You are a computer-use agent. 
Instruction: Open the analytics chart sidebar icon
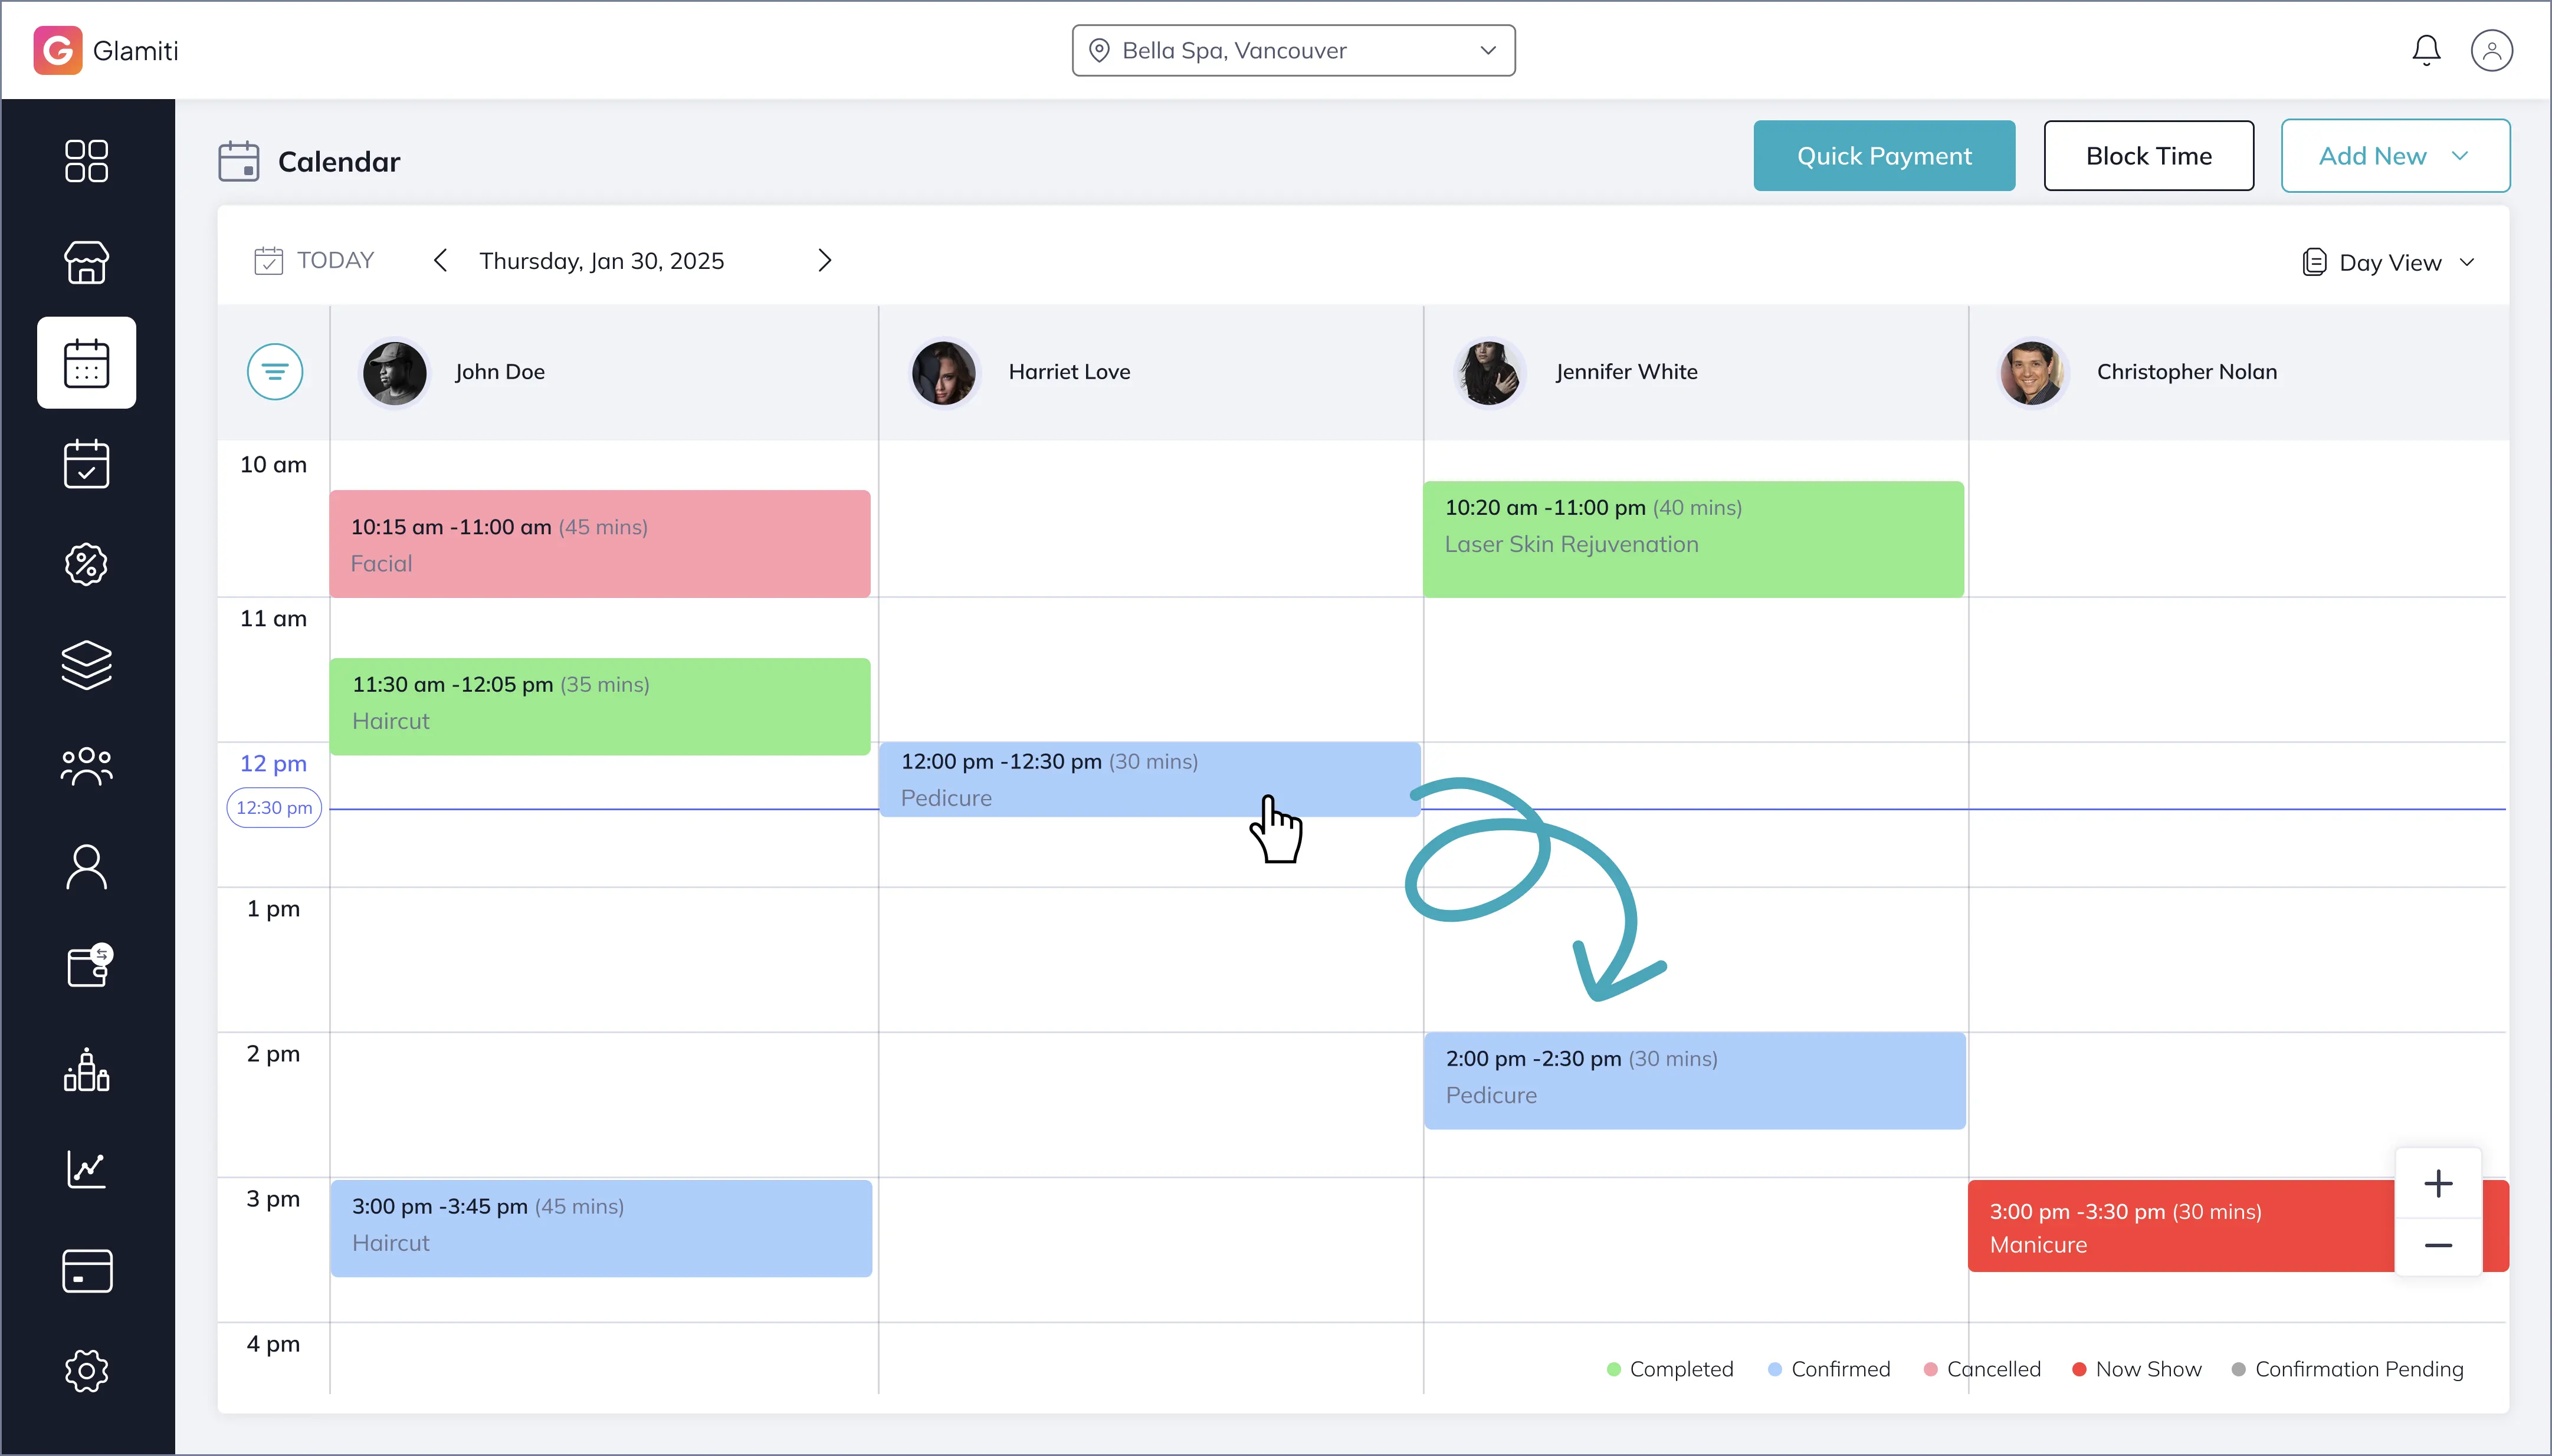(x=87, y=1168)
